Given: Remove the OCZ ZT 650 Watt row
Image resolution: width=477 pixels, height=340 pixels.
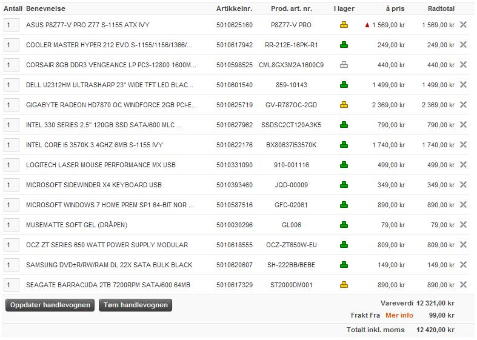Looking at the screenshot, I should 463,244.
